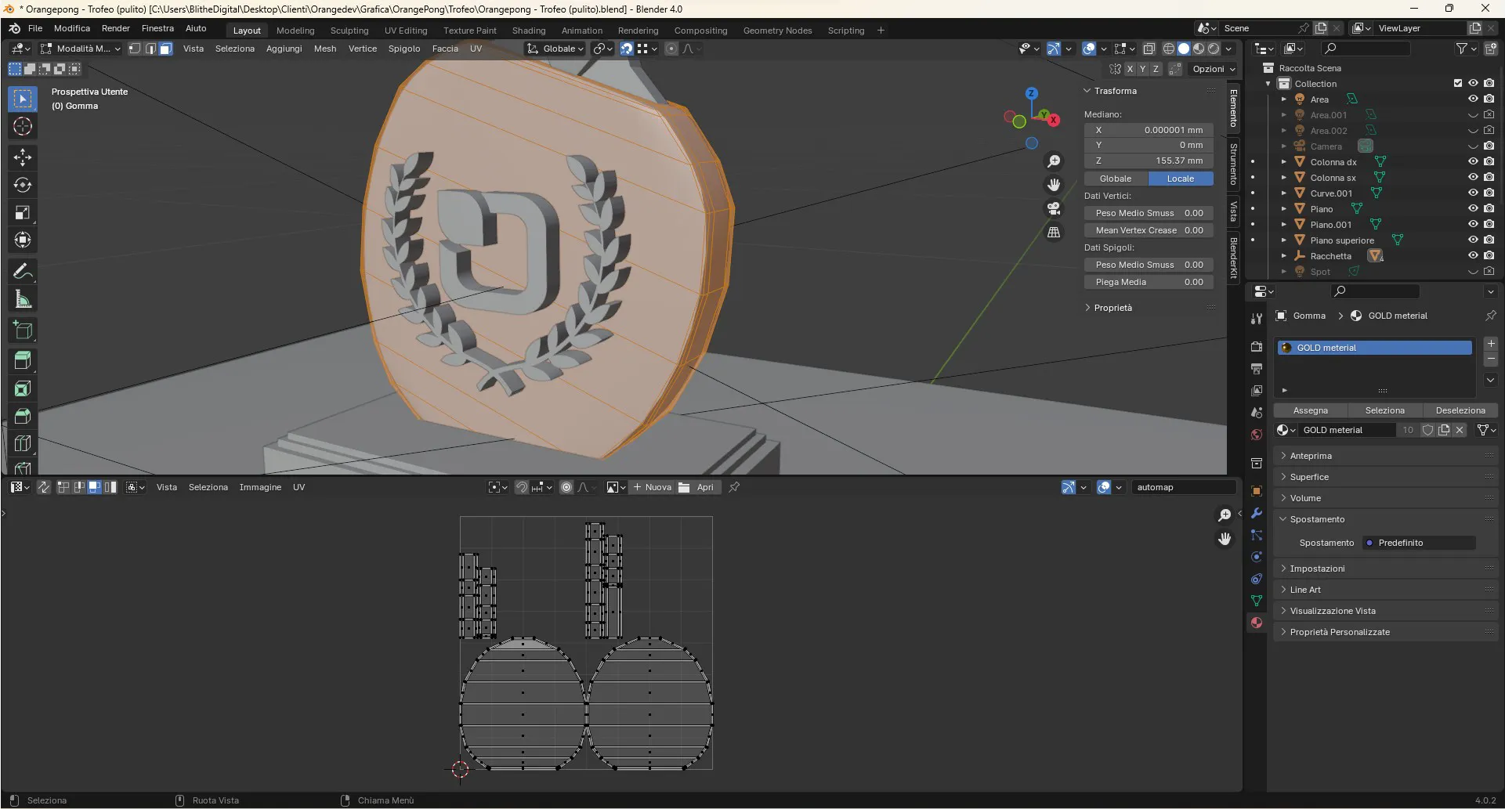
Task: Click the Assegna material button
Action: tap(1310, 410)
